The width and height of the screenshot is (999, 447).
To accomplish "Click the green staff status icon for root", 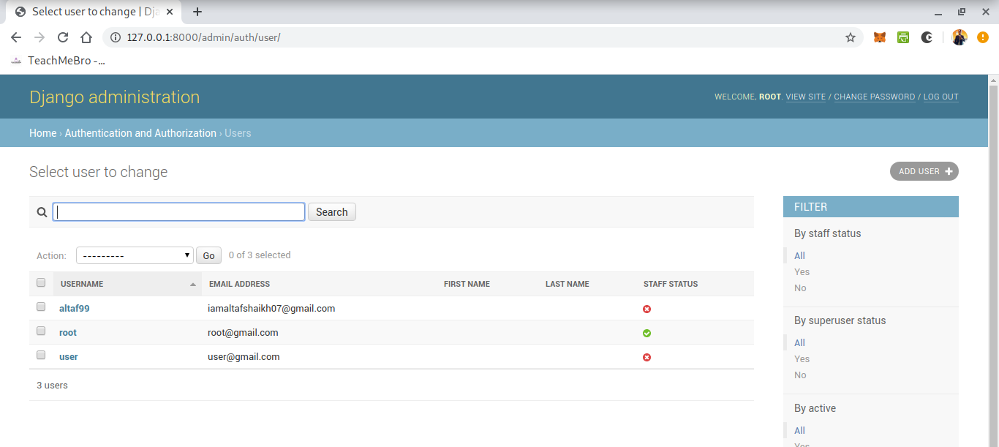I will 646,333.
